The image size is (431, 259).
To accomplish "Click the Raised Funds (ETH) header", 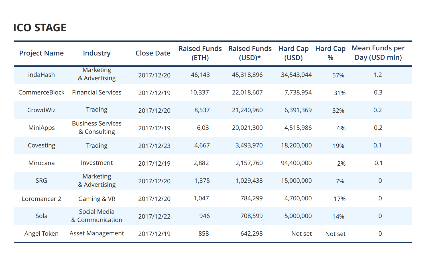I will click(x=200, y=53).
